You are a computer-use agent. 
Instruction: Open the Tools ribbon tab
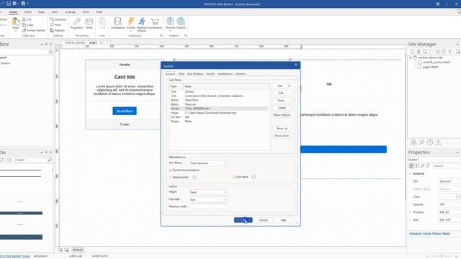click(86, 12)
